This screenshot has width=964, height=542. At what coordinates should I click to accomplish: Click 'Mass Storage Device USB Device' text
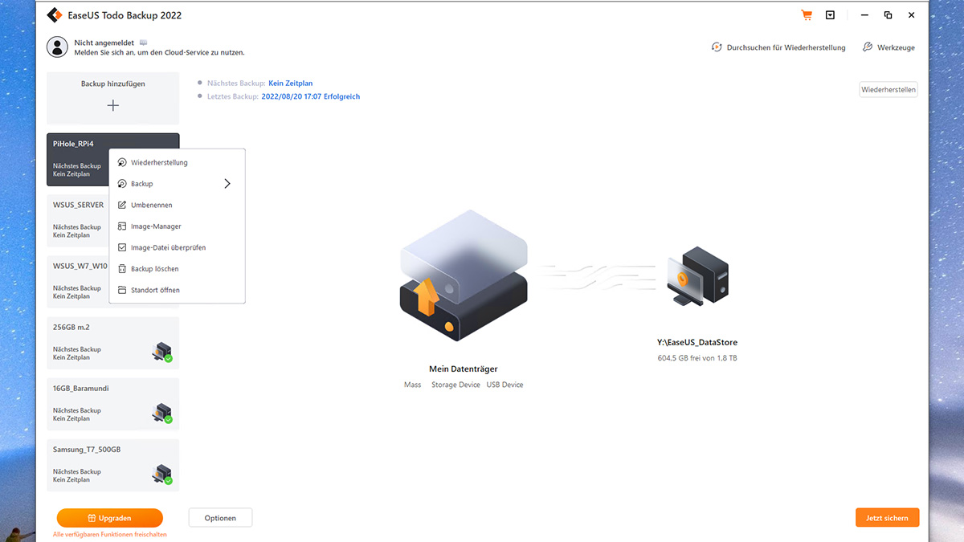(x=464, y=385)
